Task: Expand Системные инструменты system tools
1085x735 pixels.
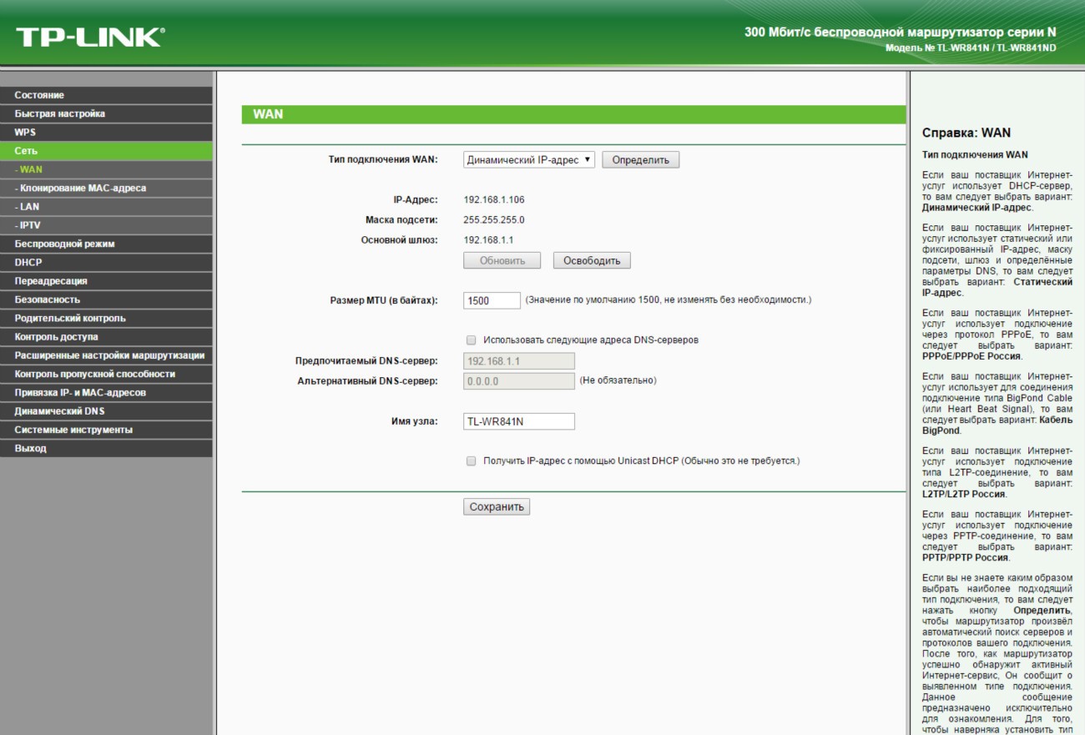Action: coord(73,430)
